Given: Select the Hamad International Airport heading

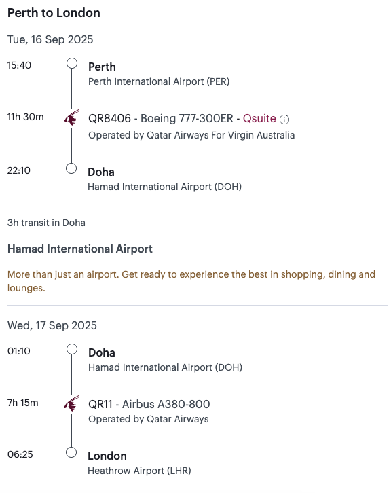Looking at the screenshot, I should pyautogui.click(x=80, y=249).
